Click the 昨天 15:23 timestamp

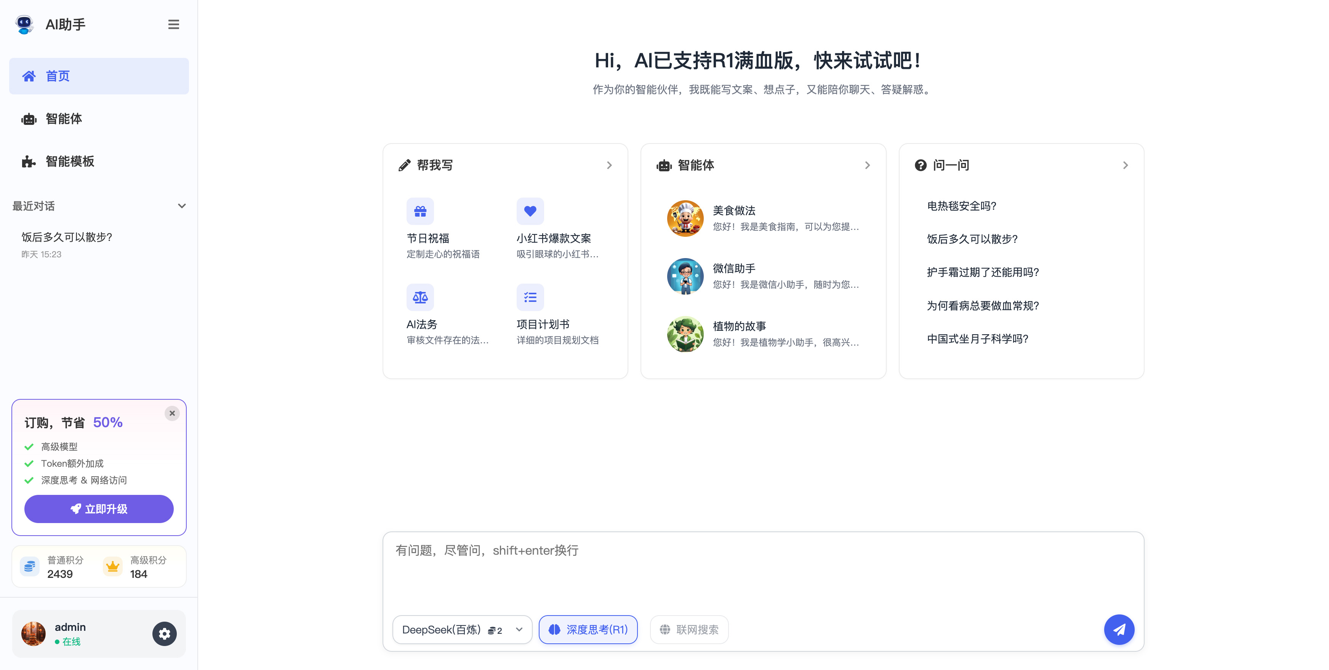coord(41,254)
